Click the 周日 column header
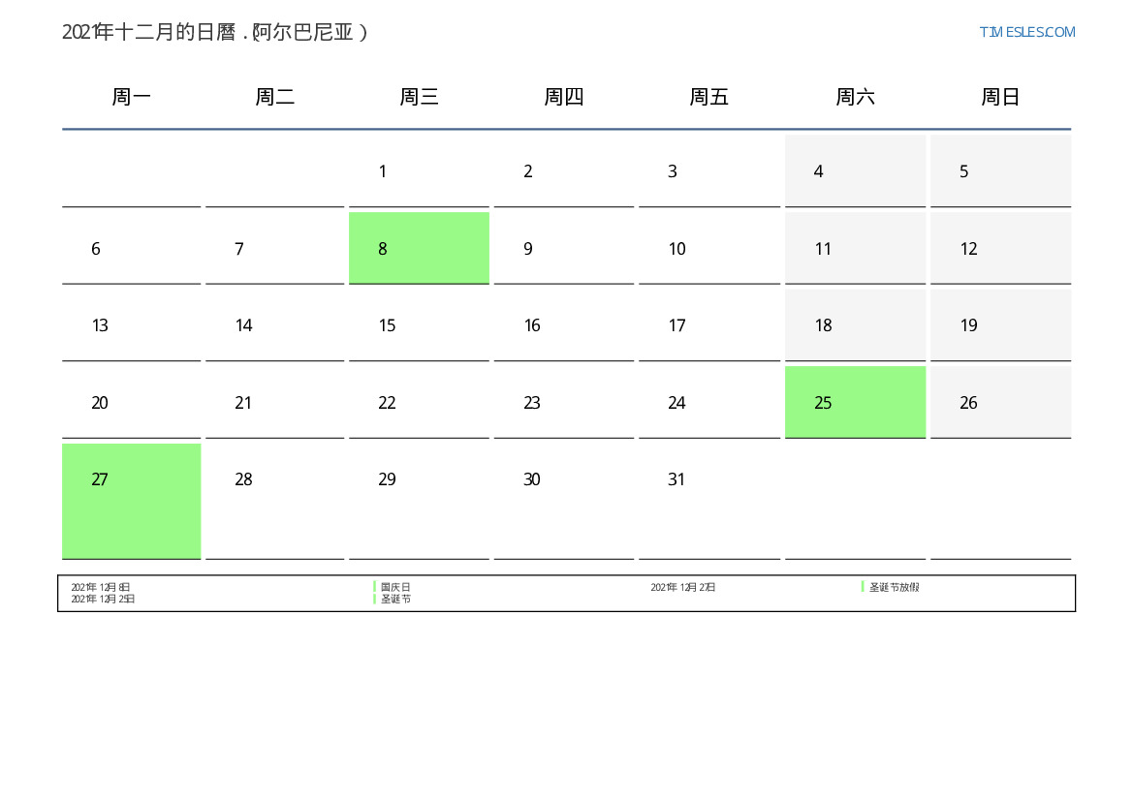Screen dimensions: 1133x801 [1000, 97]
